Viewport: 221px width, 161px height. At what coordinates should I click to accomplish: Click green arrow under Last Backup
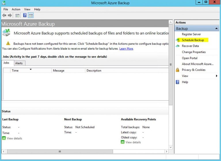(4, 138)
